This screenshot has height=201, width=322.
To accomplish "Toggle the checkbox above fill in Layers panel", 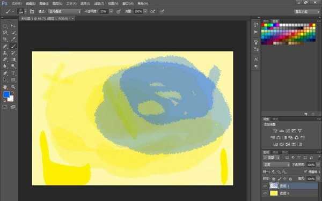I will (305, 172).
